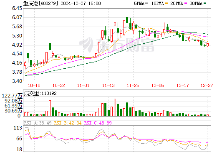
Task: Select the 12-27 date label
Action: [207, 85]
